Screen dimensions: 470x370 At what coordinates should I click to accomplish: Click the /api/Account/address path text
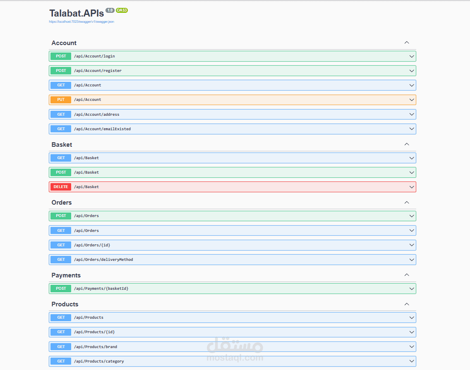click(96, 115)
